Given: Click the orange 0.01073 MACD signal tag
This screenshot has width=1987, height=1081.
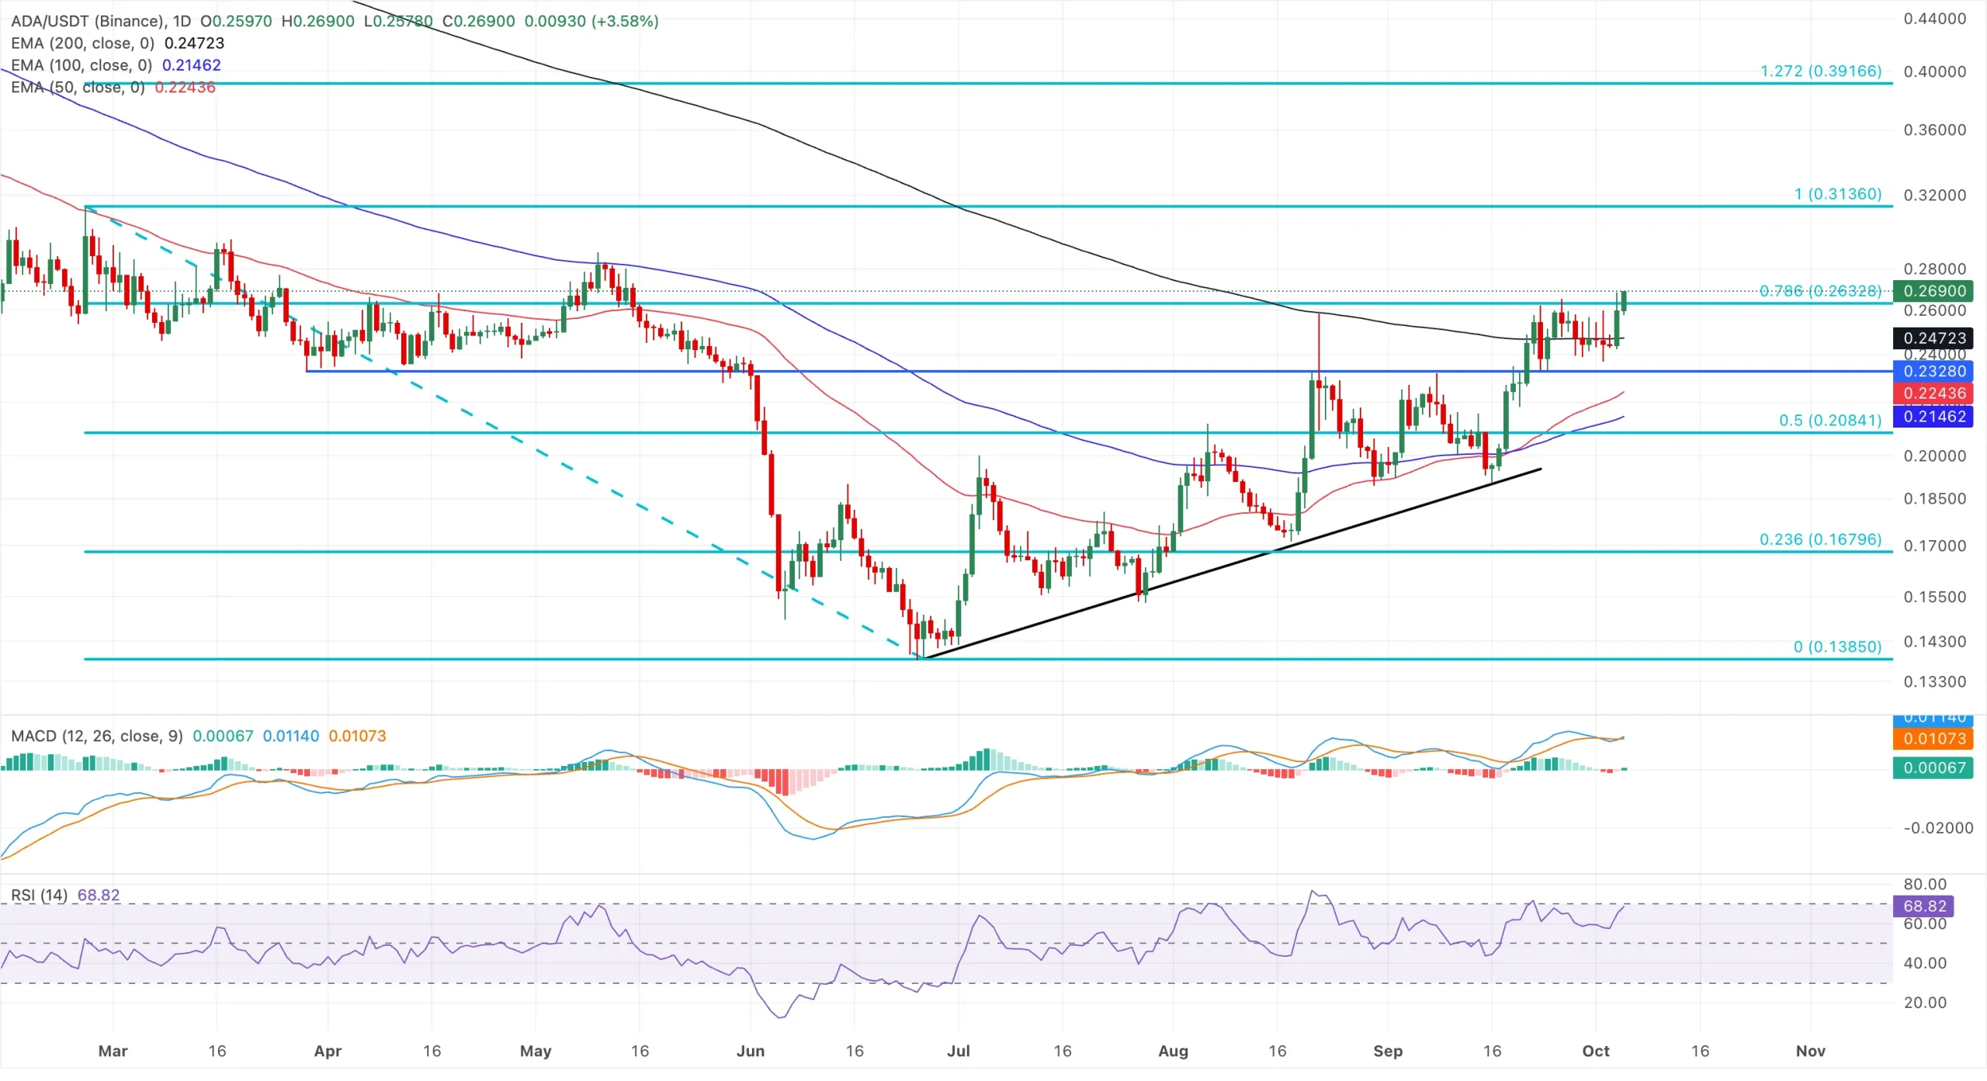Looking at the screenshot, I should pyautogui.click(x=1933, y=739).
